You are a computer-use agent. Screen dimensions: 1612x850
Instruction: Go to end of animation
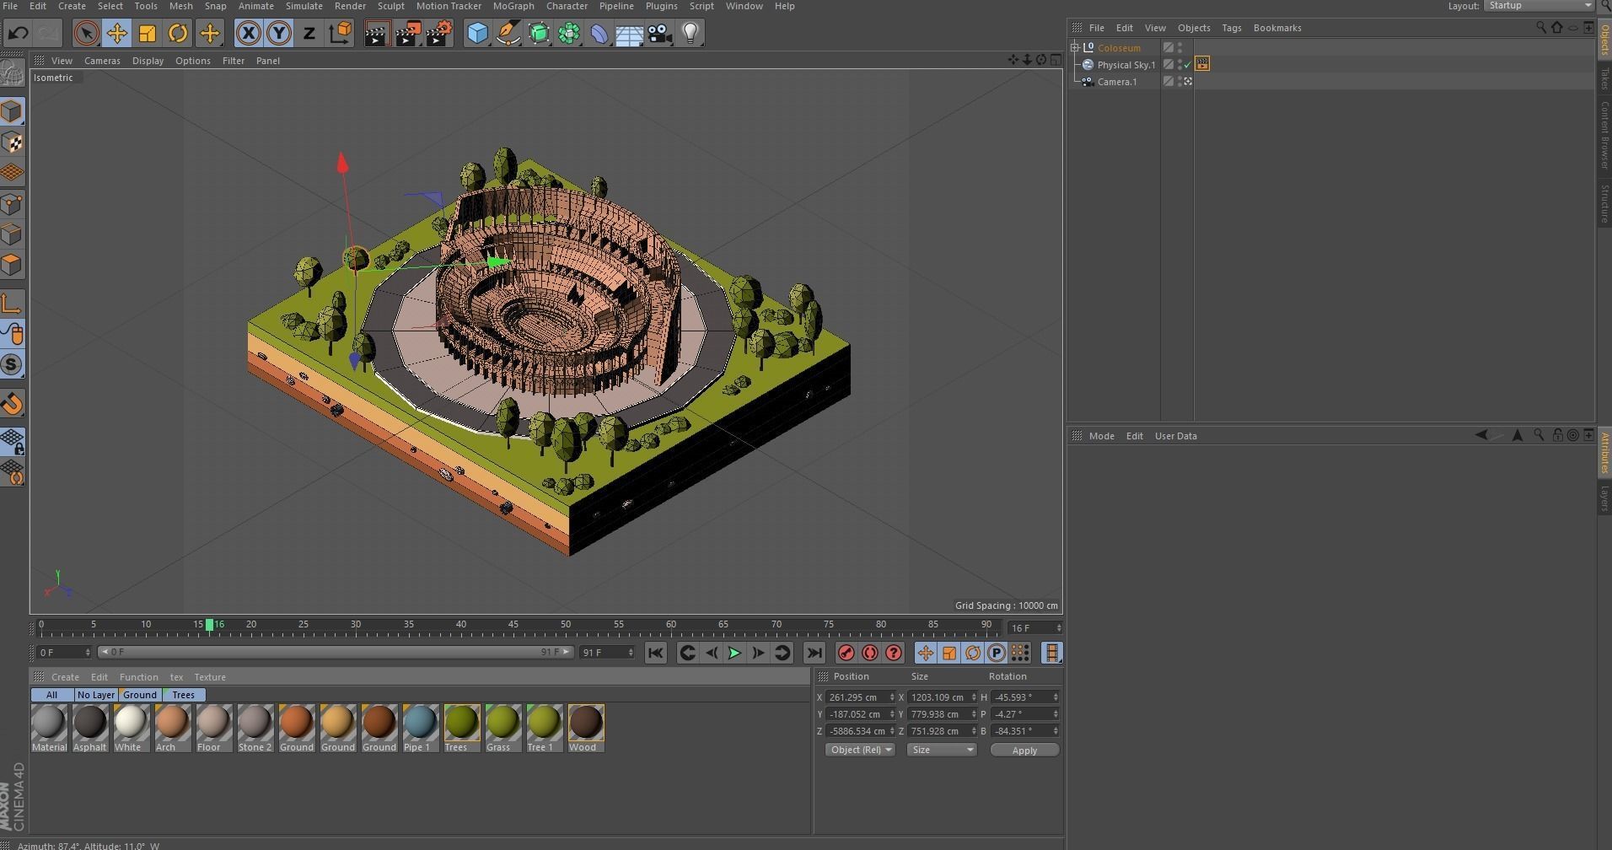coord(814,654)
